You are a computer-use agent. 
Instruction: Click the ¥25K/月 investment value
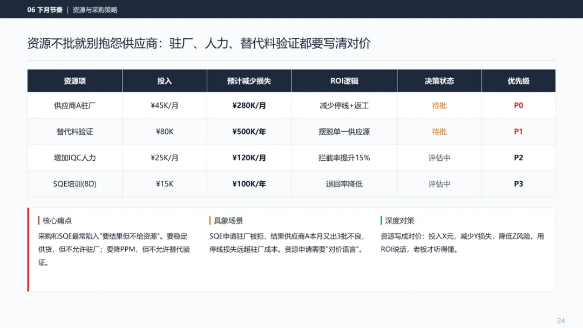click(x=164, y=158)
